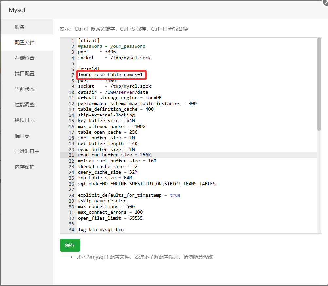
Task: Click the #password = your_password comment
Action: click(111, 46)
